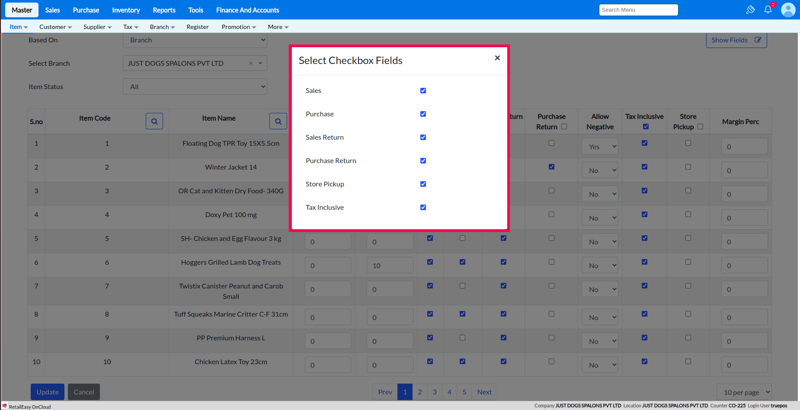Click the Show Fields edit icon
This screenshot has height=410, width=800.
(758, 40)
